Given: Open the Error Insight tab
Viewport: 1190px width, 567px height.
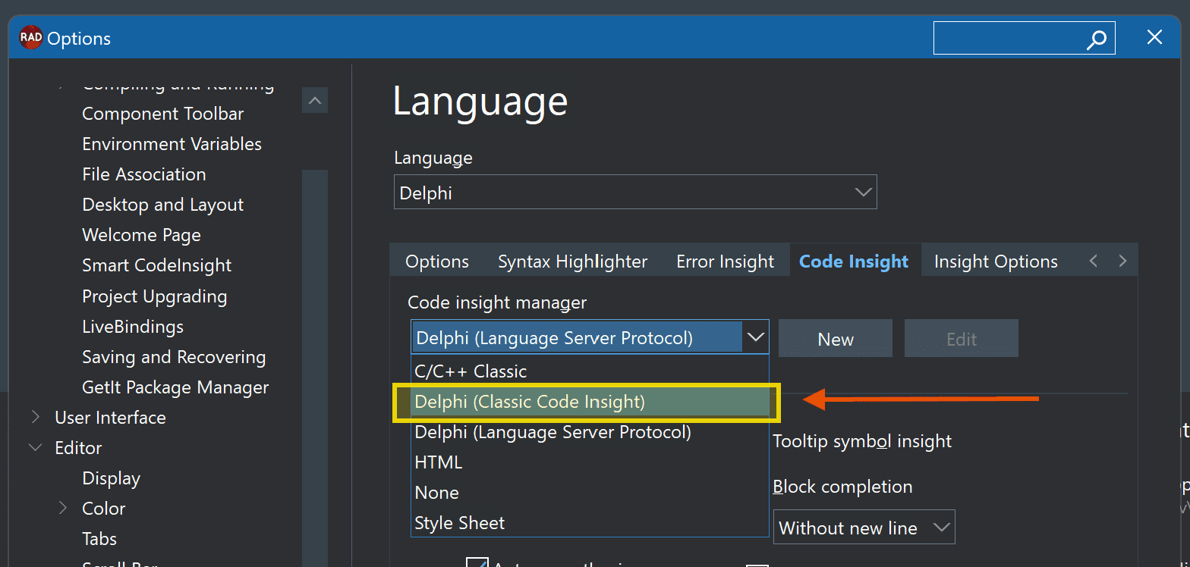Looking at the screenshot, I should pyautogui.click(x=726, y=262).
